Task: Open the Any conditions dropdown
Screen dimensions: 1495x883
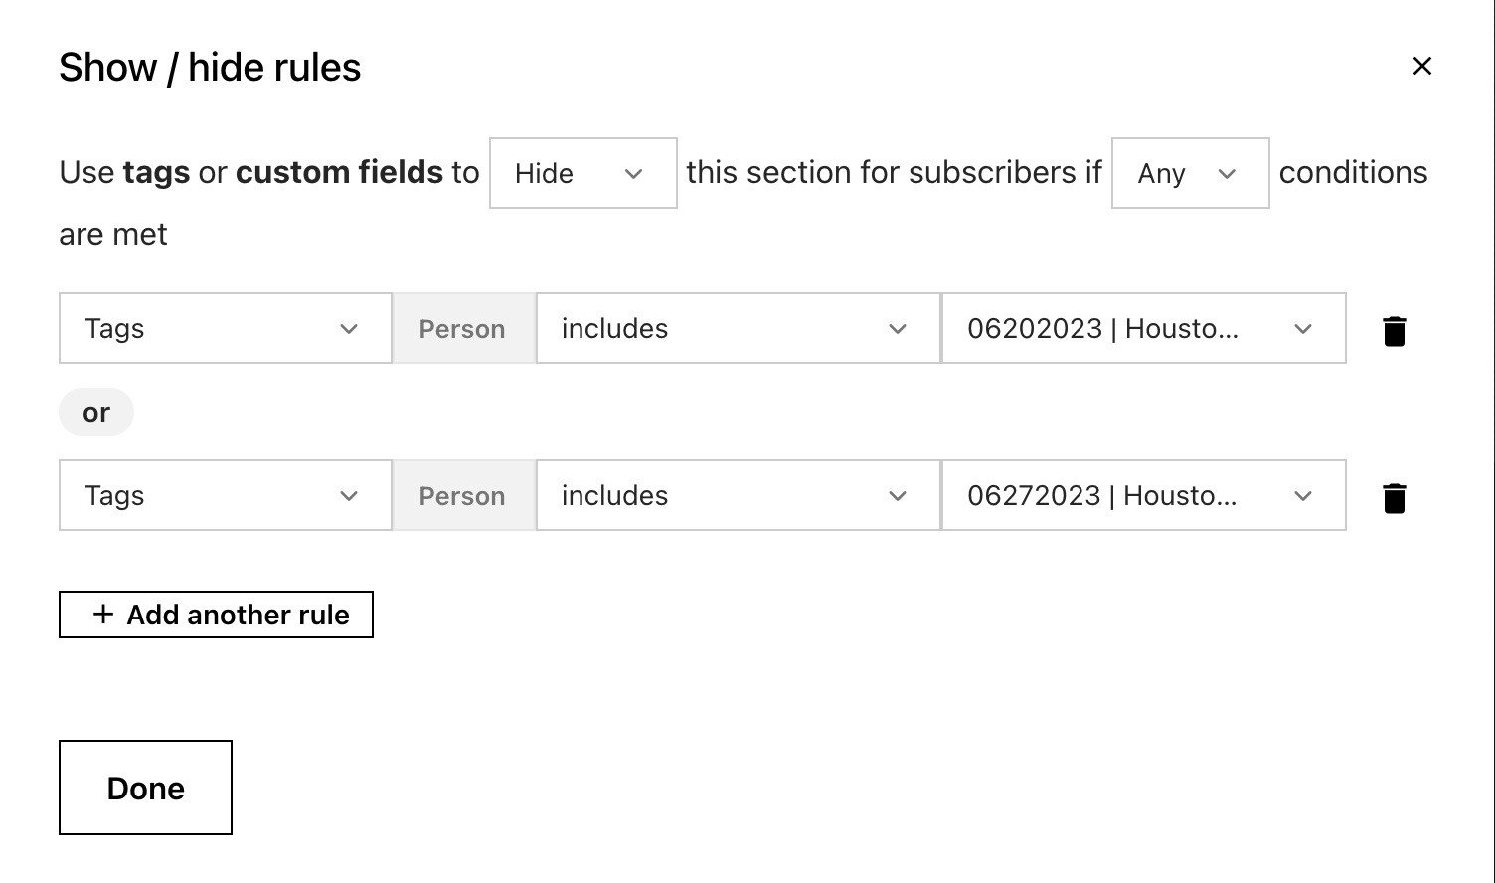Action: pyautogui.click(x=1189, y=173)
